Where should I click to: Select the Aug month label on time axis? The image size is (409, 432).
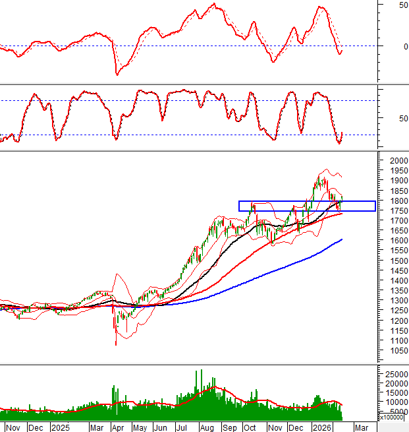(x=207, y=427)
